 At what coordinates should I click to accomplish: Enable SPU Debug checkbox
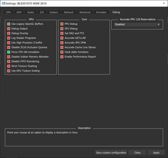coord(62,29)
